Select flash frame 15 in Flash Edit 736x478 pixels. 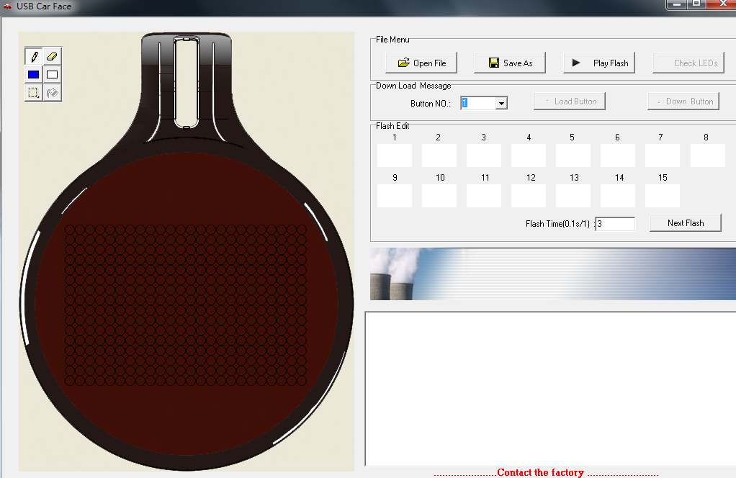pos(662,195)
